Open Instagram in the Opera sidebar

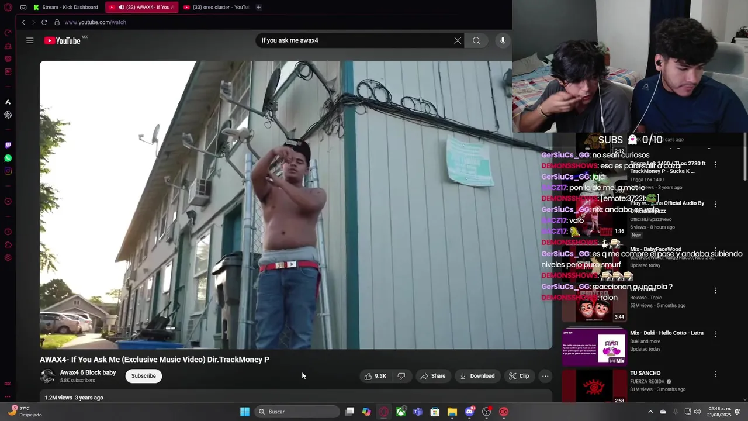point(8,171)
